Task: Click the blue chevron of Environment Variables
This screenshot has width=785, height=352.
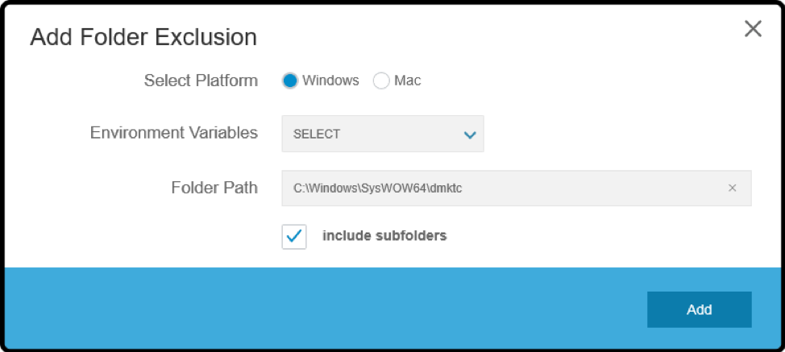Action: click(470, 135)
